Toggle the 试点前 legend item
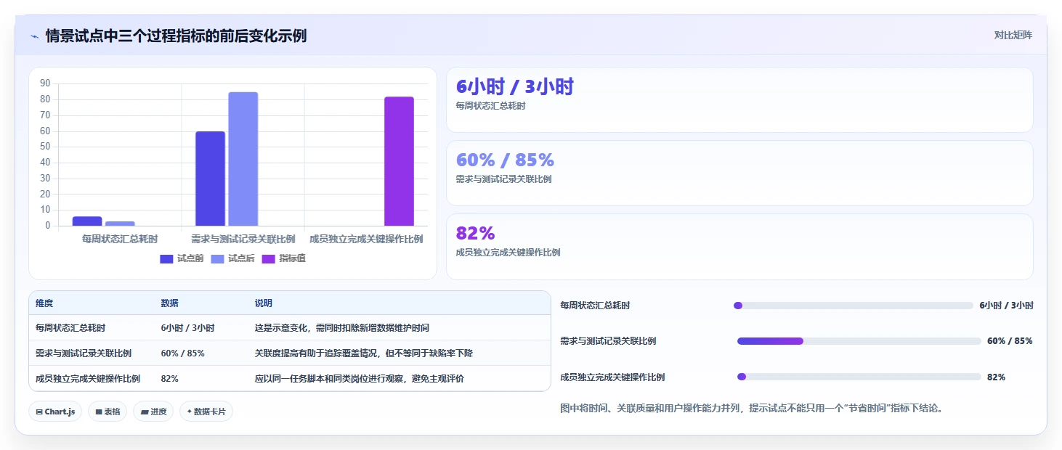Viewport: 1062px width, 450px height. click(x=182, y=258)
